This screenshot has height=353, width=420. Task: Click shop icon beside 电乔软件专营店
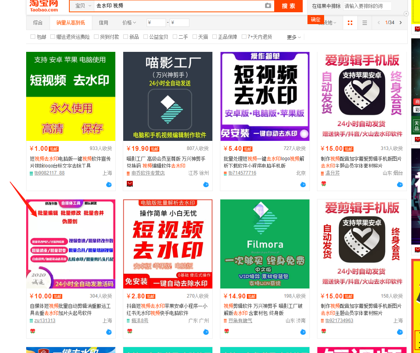(x=128, y=173)
